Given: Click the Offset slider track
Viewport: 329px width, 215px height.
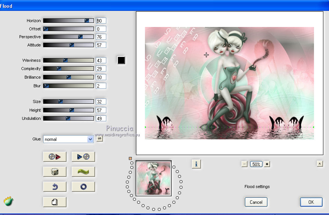Looking at the screenshot, I should [68, 29].
